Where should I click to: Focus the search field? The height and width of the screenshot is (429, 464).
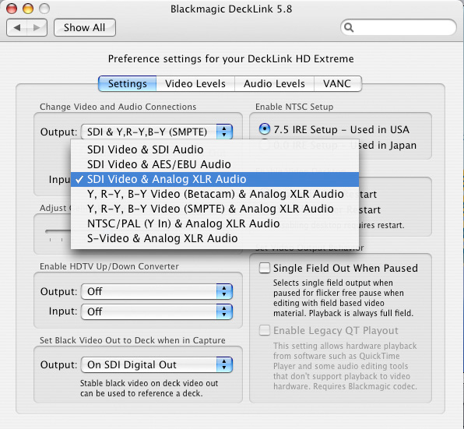399,27
